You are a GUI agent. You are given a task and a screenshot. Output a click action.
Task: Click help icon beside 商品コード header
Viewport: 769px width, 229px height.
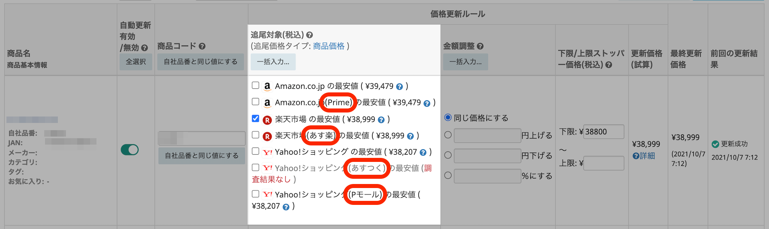[202, 46]
